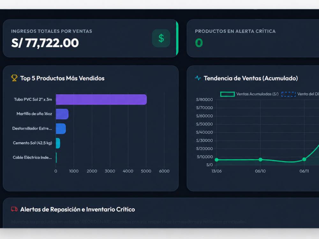The image size is (319, 239).
Task: Click the 5000 tick on the bar chart axis
Action: click(x=146, y=171)
